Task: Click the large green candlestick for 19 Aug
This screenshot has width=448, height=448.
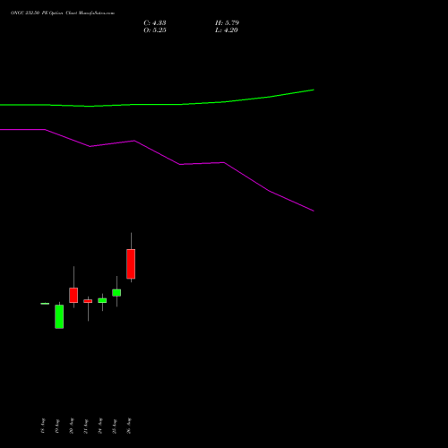Action: [x=59, y=316]
